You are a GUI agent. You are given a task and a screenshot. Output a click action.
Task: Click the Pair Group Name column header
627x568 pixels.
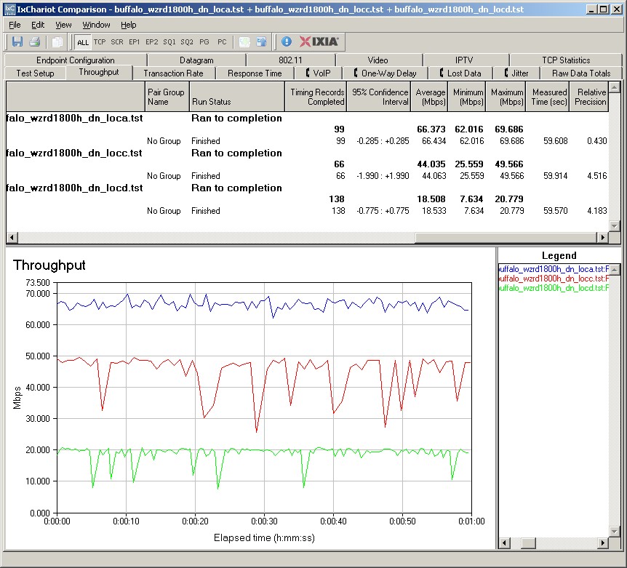tap(167, 96)
